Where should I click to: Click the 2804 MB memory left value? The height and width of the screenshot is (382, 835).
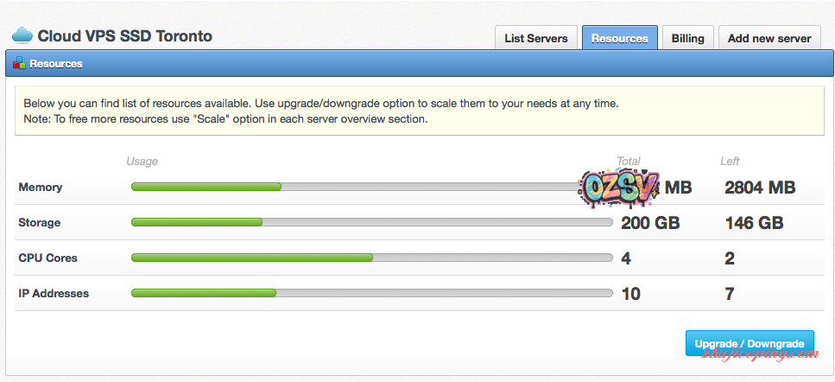coord(760,188)
